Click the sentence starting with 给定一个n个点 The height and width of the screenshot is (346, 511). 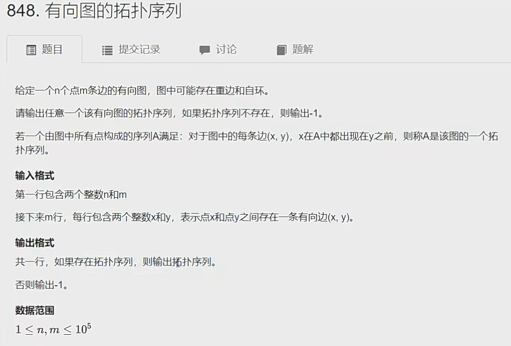pyautogui.click(x=143, y=90)
